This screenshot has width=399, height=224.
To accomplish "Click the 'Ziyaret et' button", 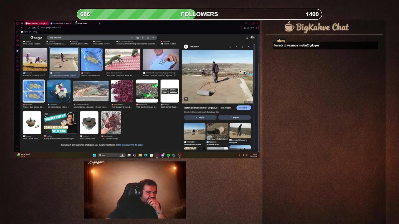I will tap(244, 108).
